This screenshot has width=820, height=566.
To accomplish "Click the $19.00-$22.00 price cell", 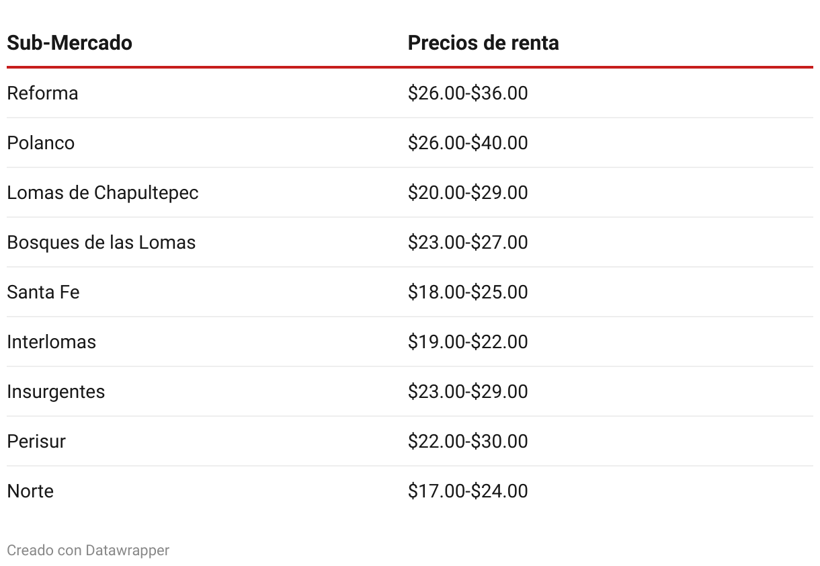I will click(468, 341).
